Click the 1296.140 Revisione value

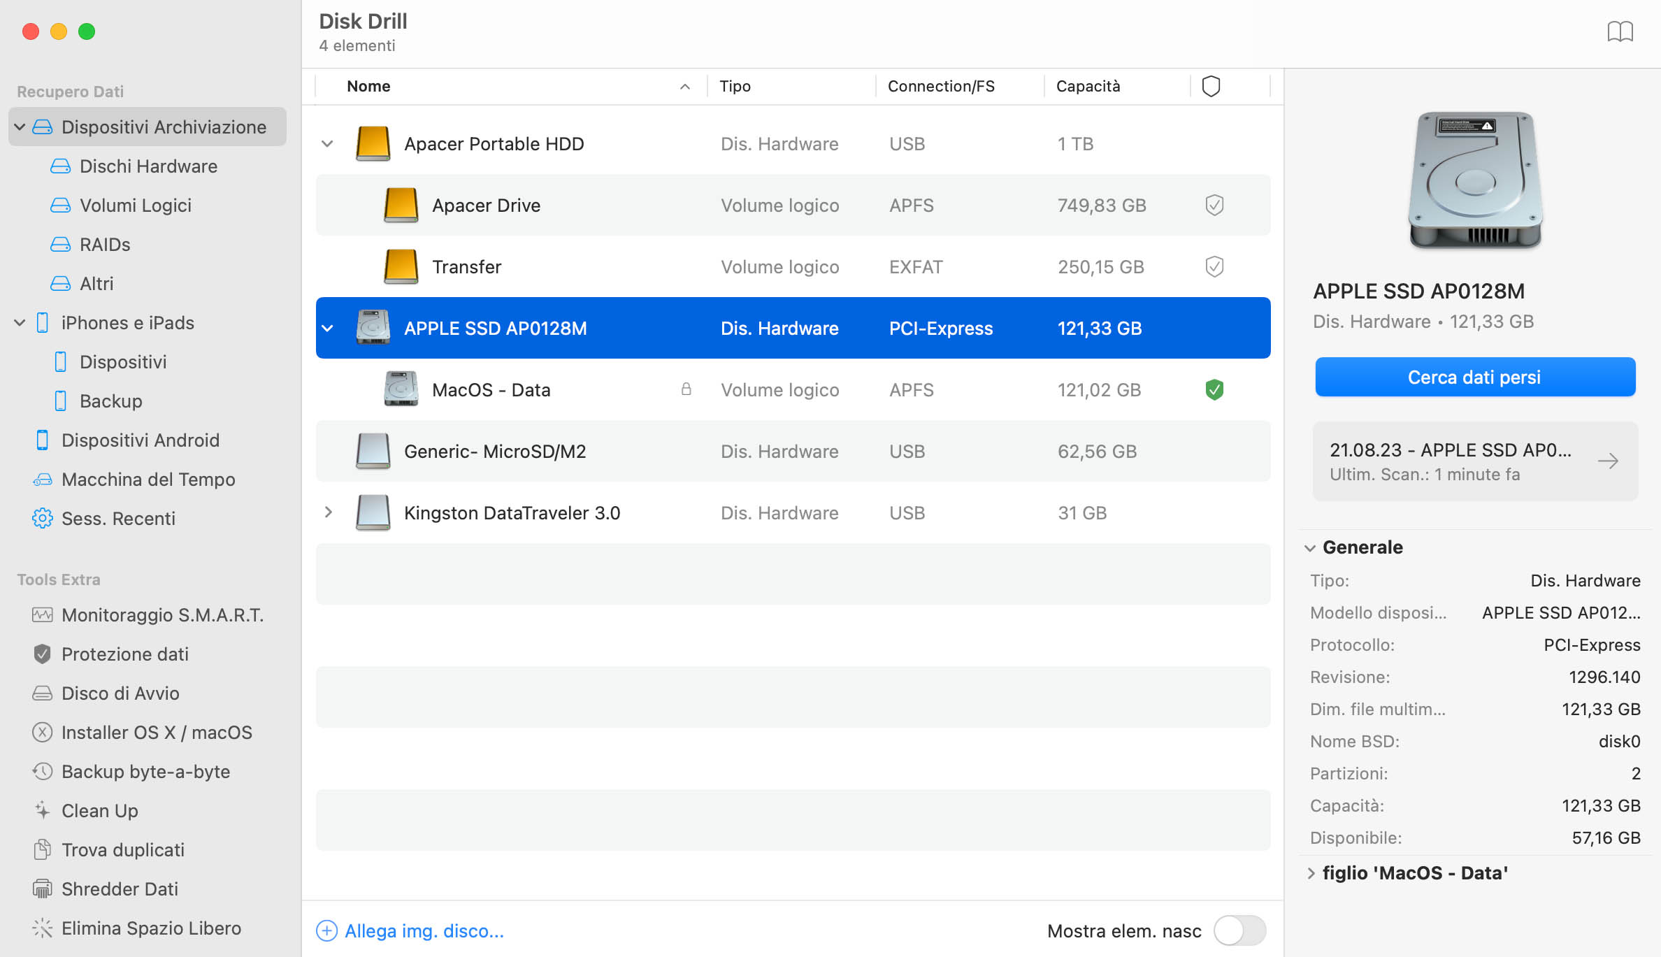point(1604,677)
